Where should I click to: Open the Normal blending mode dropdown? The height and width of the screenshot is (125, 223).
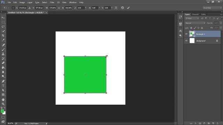click(195, 23)
